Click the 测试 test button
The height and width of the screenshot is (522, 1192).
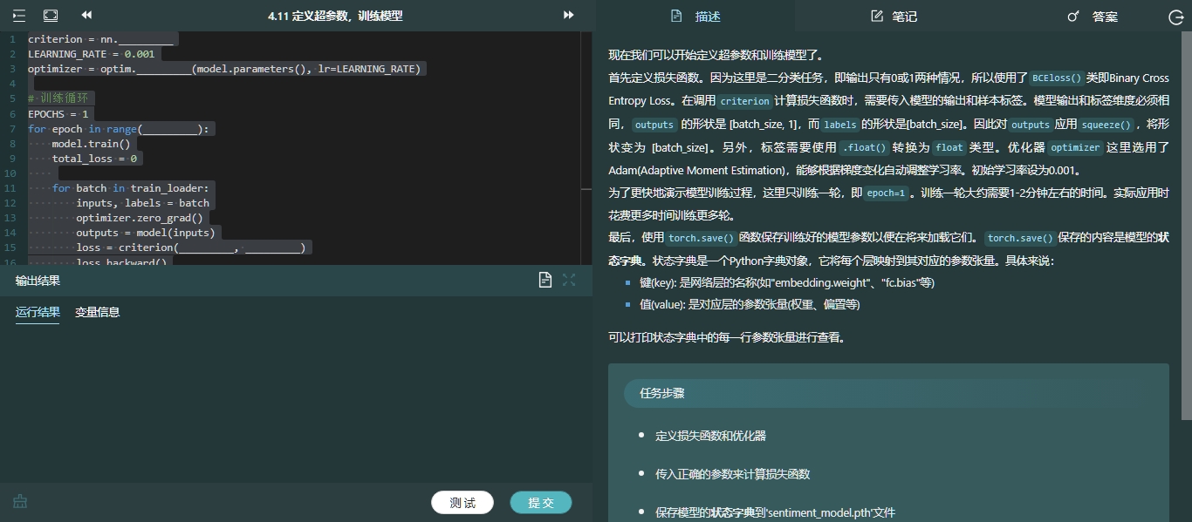point(462,503)
